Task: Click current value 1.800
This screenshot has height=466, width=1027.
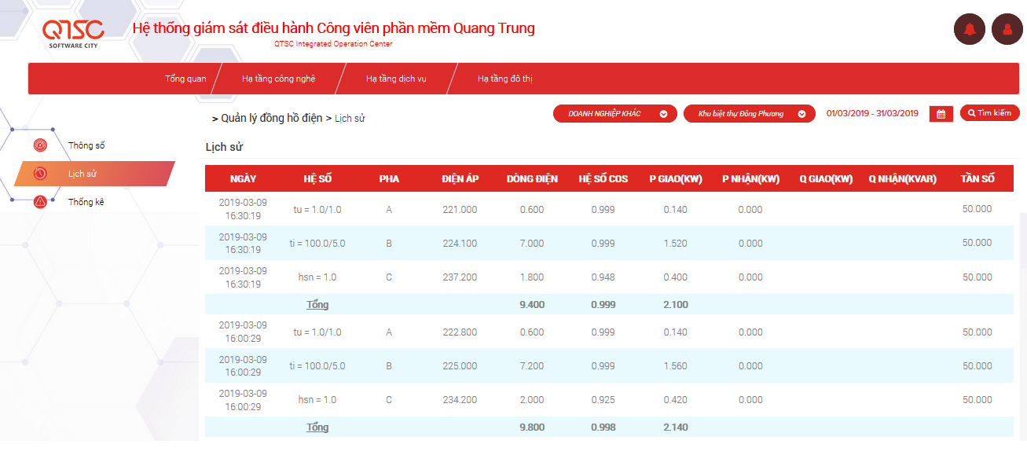Action: 532,277
